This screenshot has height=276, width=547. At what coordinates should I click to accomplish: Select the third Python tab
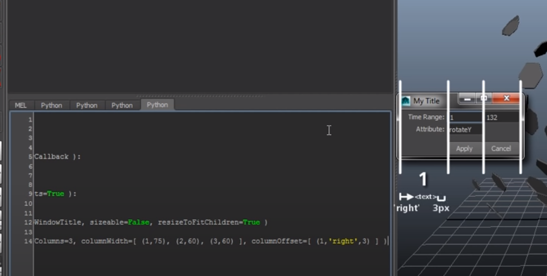point(122,105)
